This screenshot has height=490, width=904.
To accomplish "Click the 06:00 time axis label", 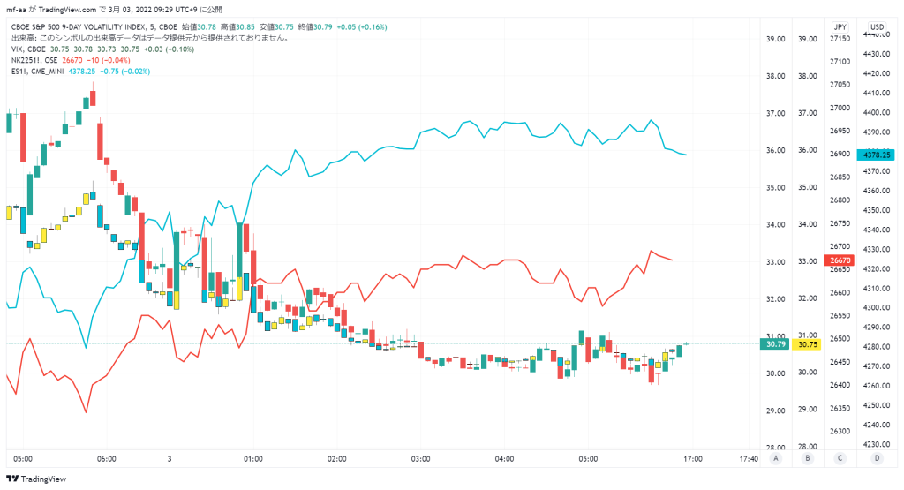I will click(107, 459).
